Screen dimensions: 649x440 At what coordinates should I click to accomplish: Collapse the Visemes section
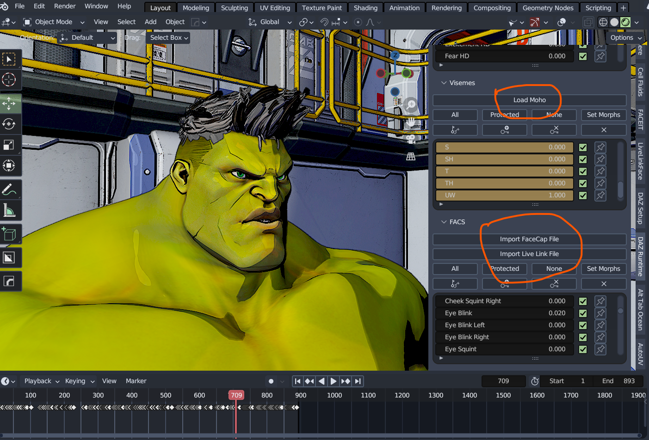pos(458,83)
